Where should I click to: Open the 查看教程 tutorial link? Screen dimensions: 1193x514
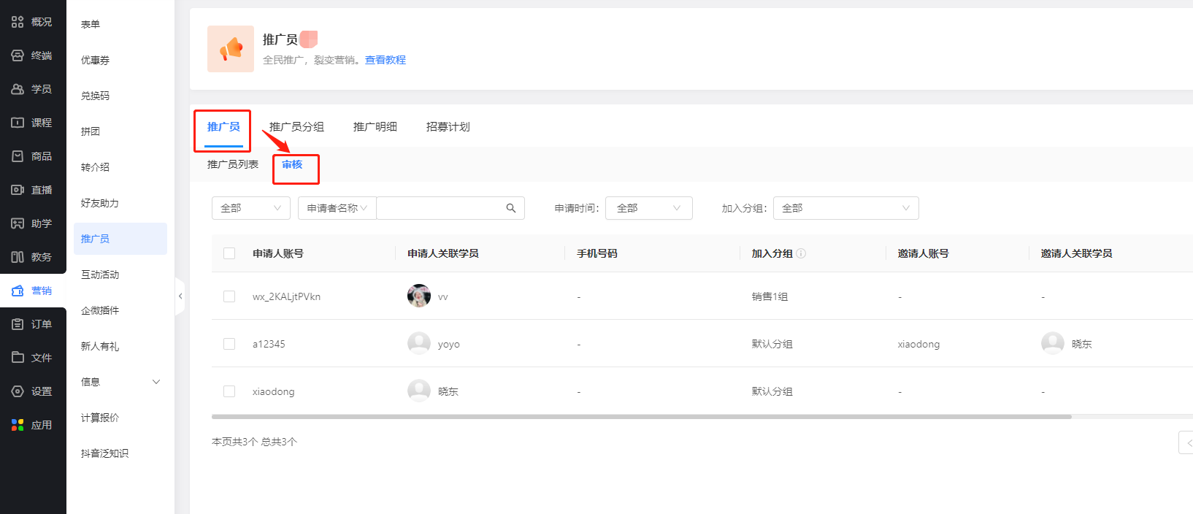point(385,60)
